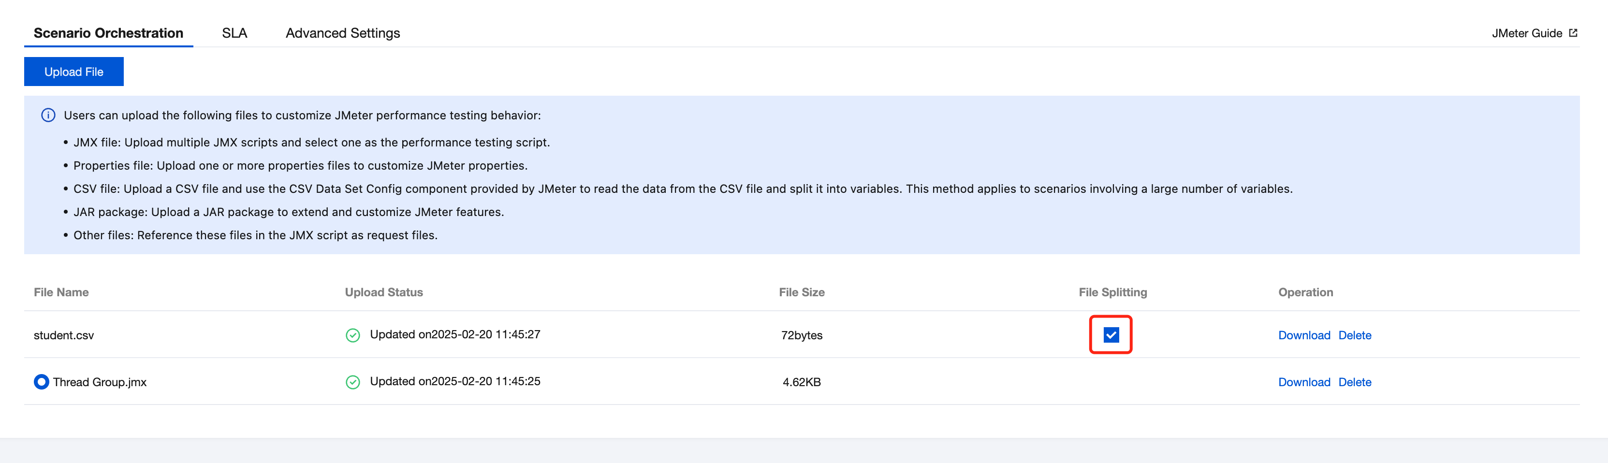Open the JMeter Guide link

tap(1526, 33)
